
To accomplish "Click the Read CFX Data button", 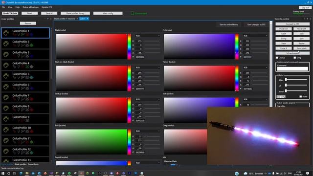I will click(10, 13).
